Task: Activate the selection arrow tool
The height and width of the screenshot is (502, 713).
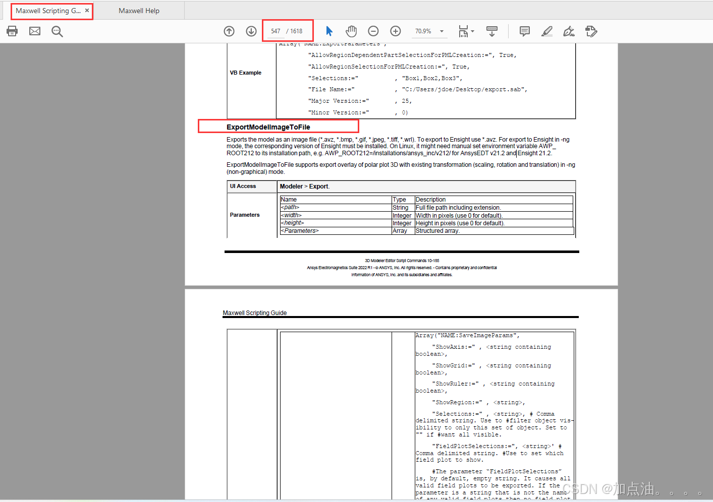Action: coord(329,31)
